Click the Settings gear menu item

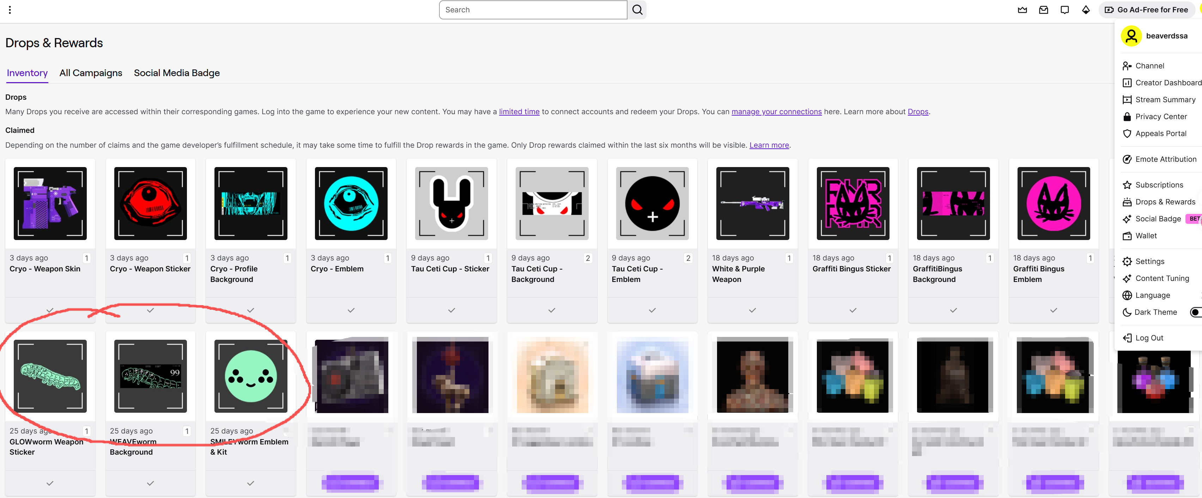pos(1149,261)
